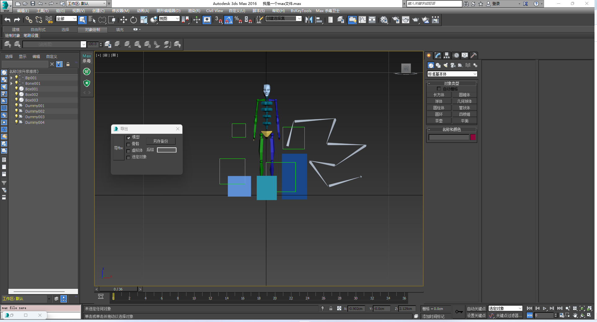Click the 茶壶 object button
Image resolution: width=597 pixels, height=322 pixels.
pos(439,121)
